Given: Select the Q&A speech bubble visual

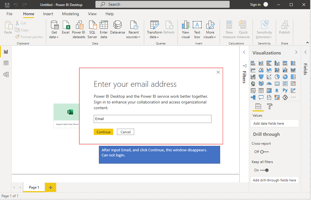Looking at the screenshot, I should (261, 97).
